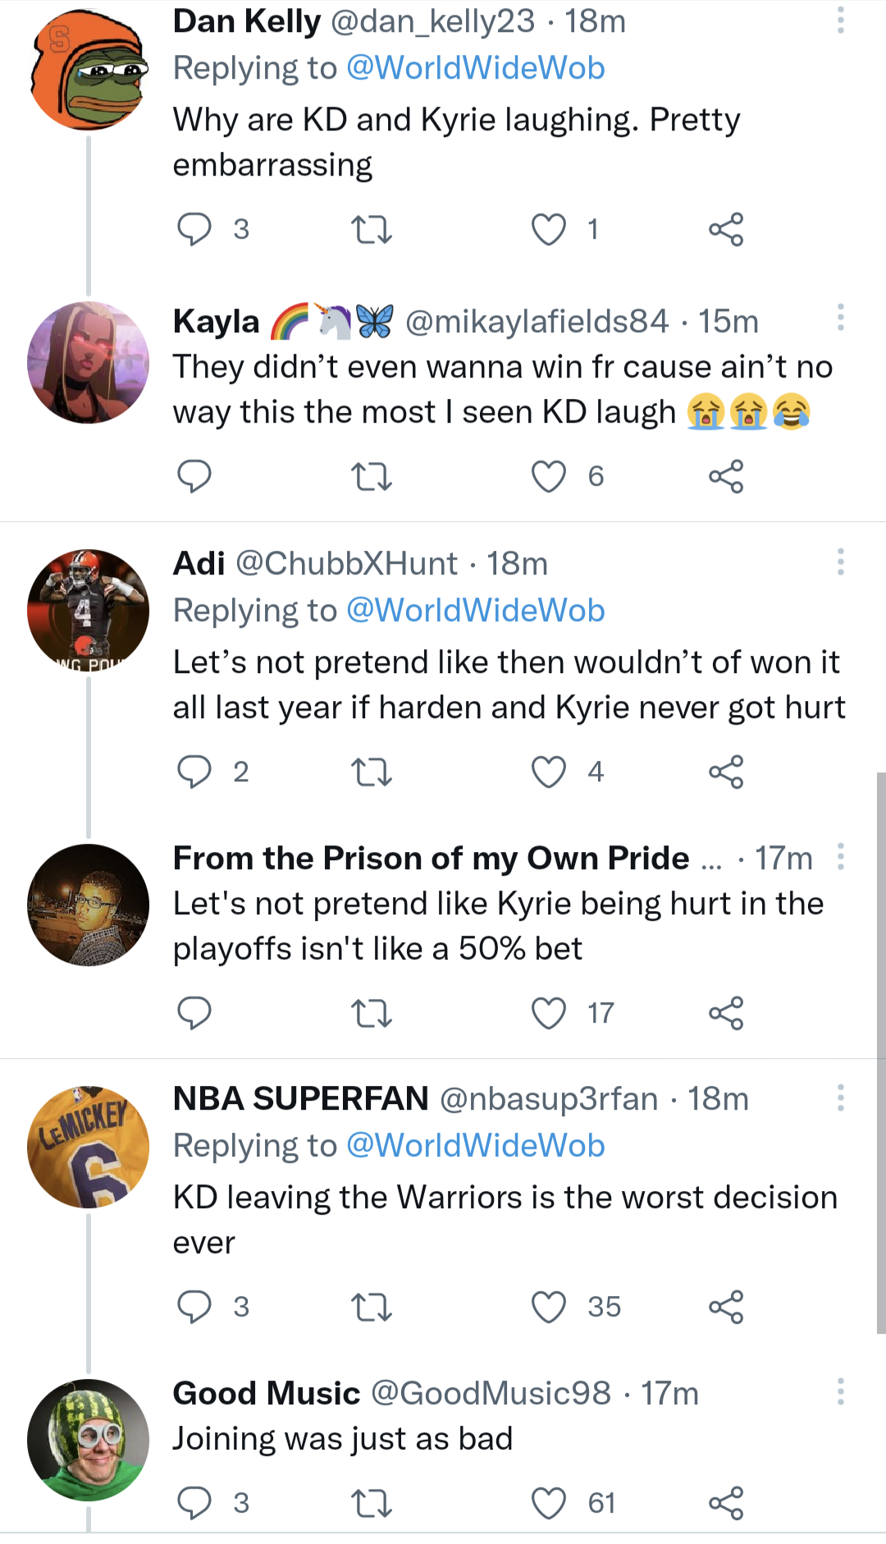The width and height of the screenshot is (886, 1544).
Task: Open more options for Kayla's tweet
Action: 840,317
